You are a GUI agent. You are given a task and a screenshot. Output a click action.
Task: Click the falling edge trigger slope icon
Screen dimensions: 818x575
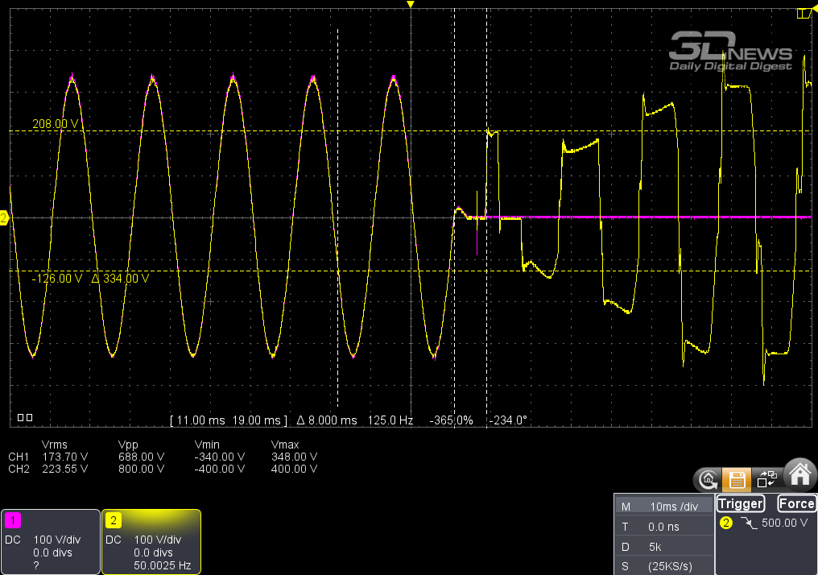(751, 523)
